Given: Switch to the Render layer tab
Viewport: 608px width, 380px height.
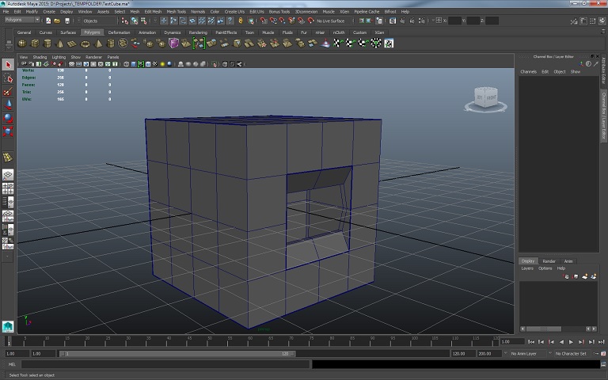Looking at the screenshot, I should tap(549, 261).
